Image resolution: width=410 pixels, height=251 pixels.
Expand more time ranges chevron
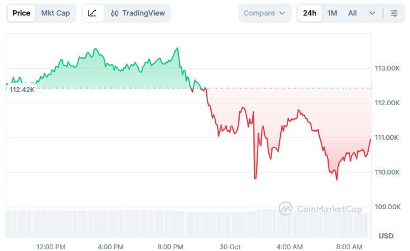pos(372,13)
